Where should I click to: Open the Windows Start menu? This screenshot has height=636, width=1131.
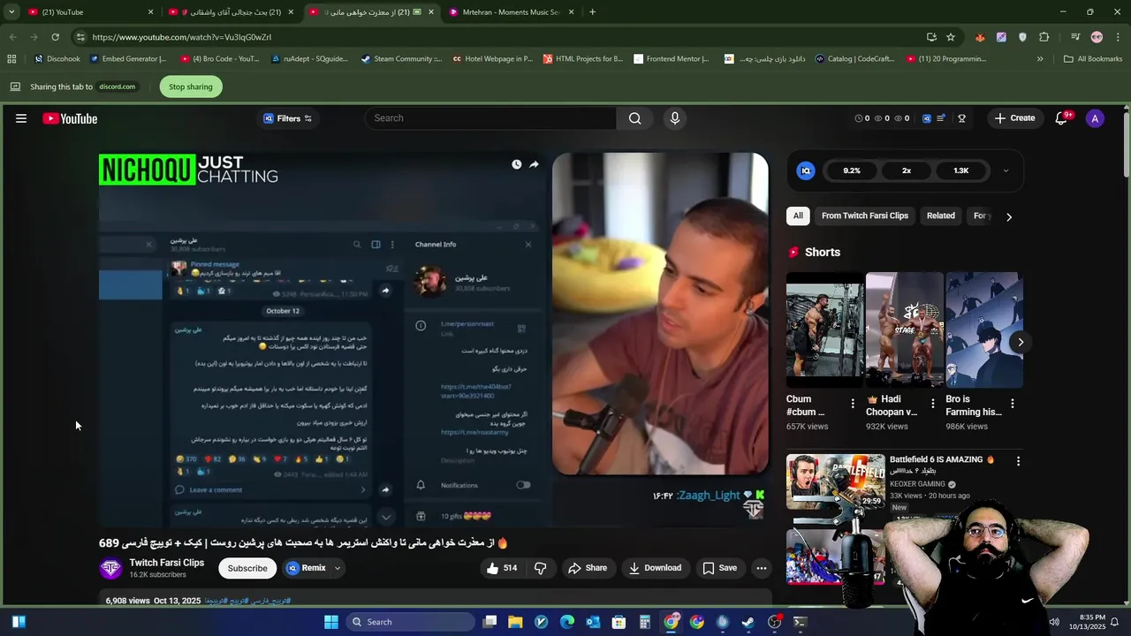pyautogui.click(x=331, y=622)
